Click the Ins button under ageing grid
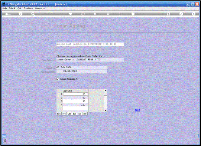The image size is (201, 146). (74, 114)
